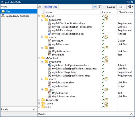Screen dimensions: 135x117
Task: Expand the Labels panel
Action: point(34,109)
